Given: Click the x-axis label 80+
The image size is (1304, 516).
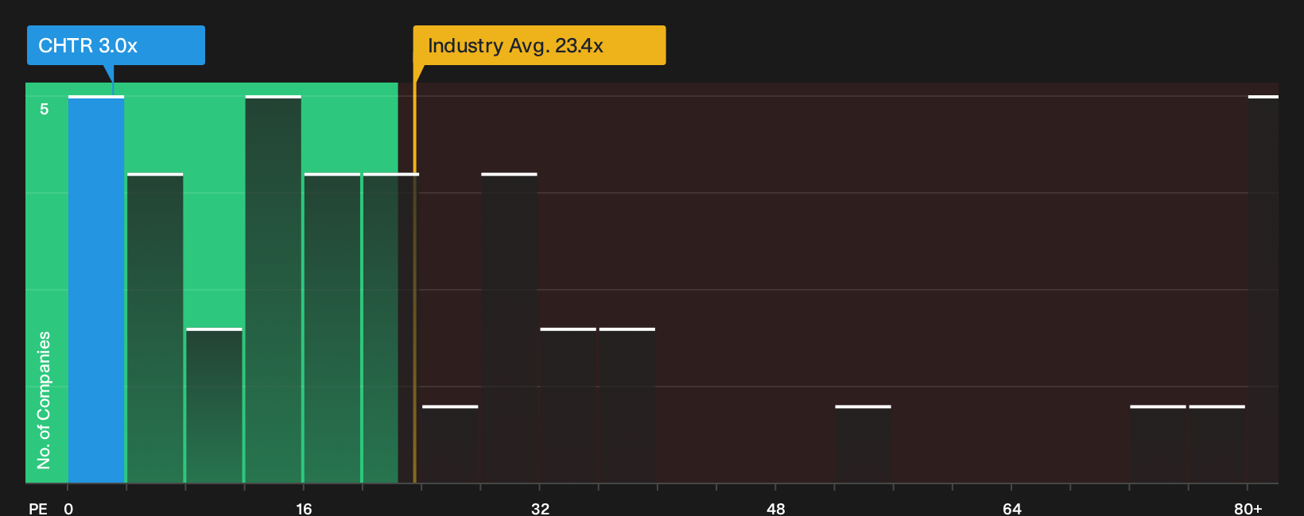Looking at the screenshot, I should pos(1248,509).
